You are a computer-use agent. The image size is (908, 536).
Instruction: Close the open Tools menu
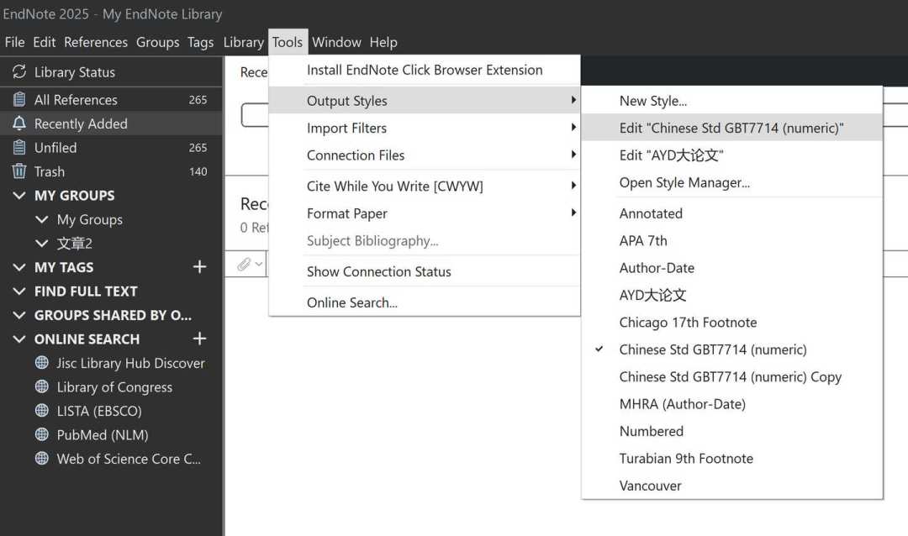tap(288, 42)
